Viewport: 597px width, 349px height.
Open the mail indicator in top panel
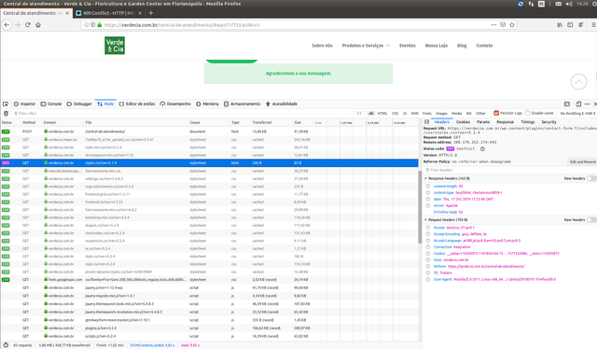pos(558,4)
